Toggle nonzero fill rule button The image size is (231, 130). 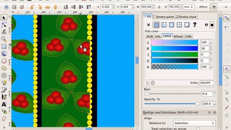212,25
